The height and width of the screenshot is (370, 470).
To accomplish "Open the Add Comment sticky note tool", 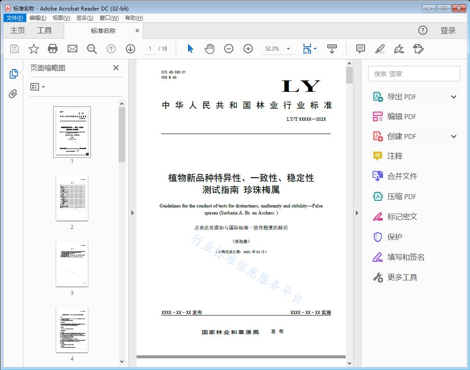I will [x=360, y=49].
